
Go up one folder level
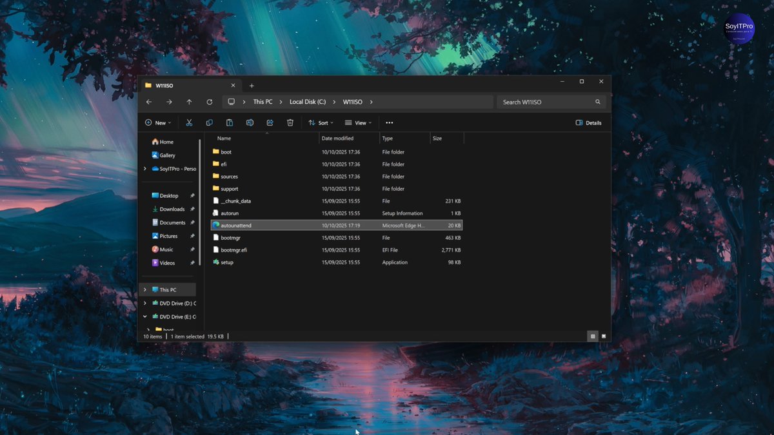coord(189,102)
